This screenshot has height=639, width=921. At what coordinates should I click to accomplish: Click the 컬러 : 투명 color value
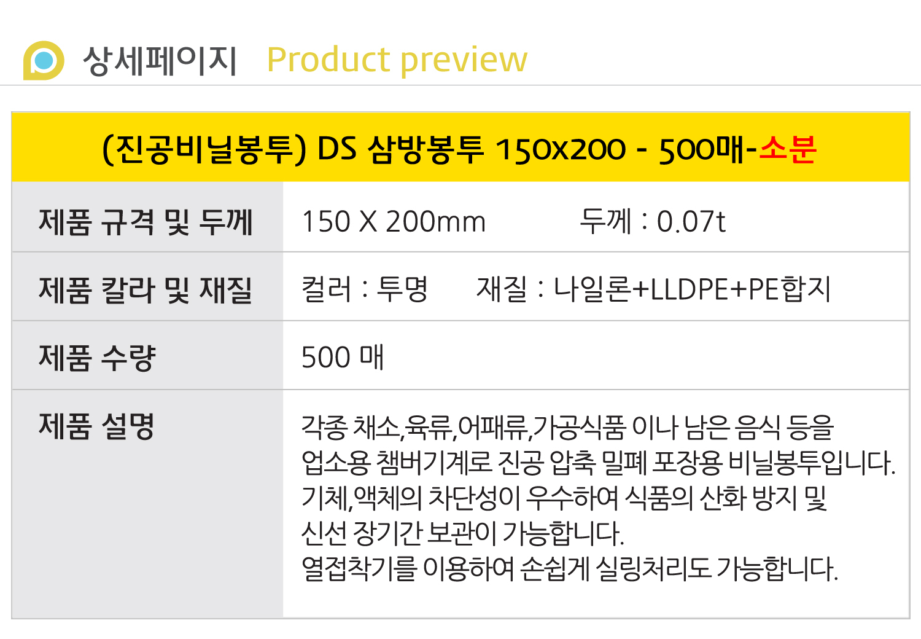(x=365, y=289)
